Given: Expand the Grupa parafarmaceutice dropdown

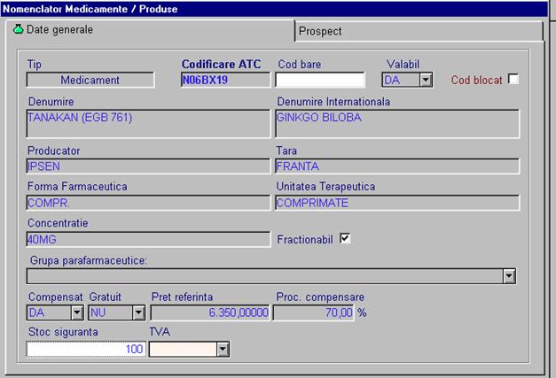Looking at the screenshot, I should 509,276.
